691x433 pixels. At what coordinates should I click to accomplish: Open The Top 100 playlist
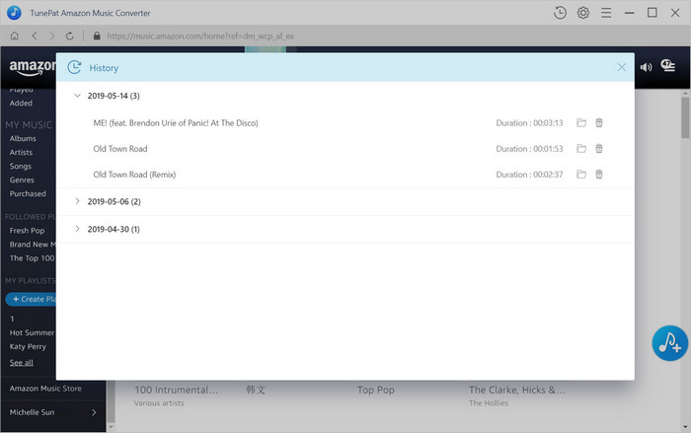(33, 258)
